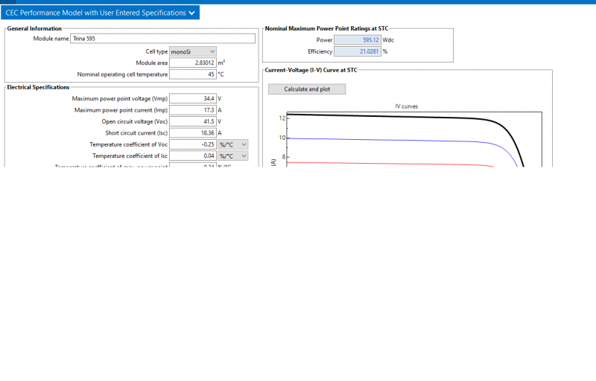Click the calculated Efficiency output field
This screenshot has width=596, height=381.
point(358,51)
